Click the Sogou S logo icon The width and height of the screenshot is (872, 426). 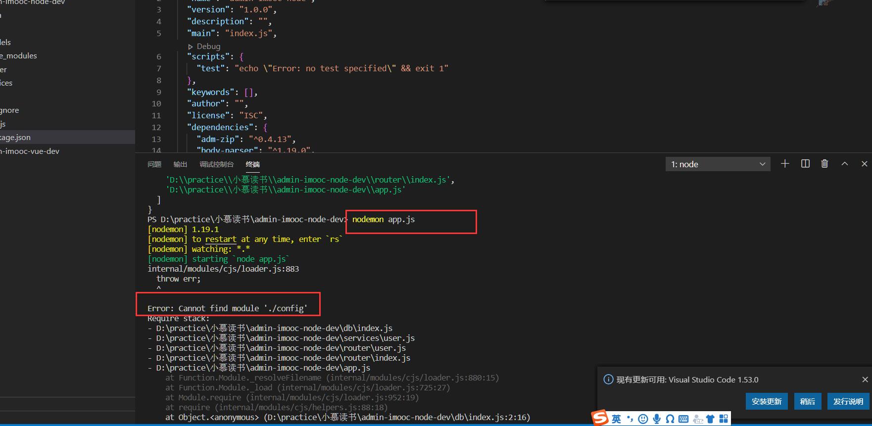pyautogui.click(x=600, y=418)
